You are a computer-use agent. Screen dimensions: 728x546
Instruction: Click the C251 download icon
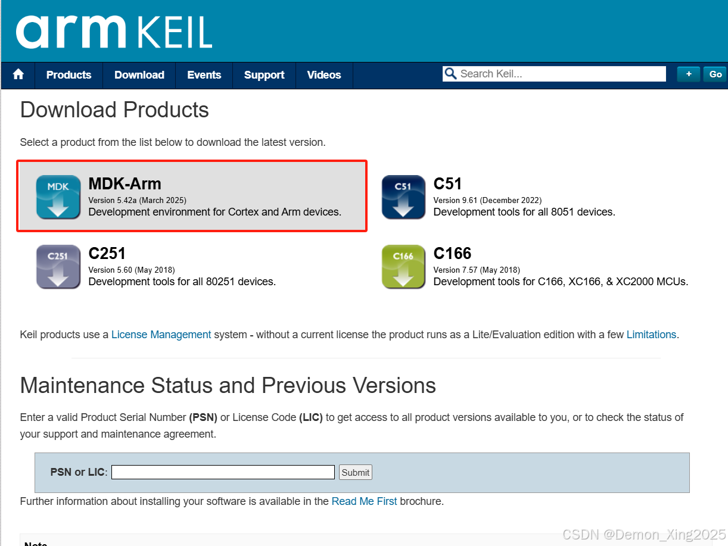click(58, 266)
